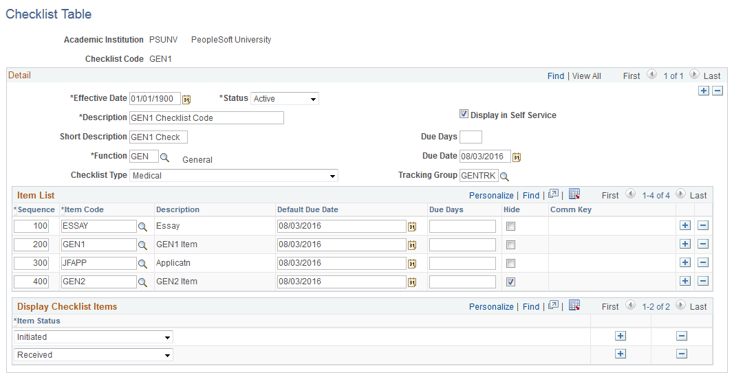
Task: Look up Tracking Group with magnifier
Action: pyautogui.click(x=505, y=176)
